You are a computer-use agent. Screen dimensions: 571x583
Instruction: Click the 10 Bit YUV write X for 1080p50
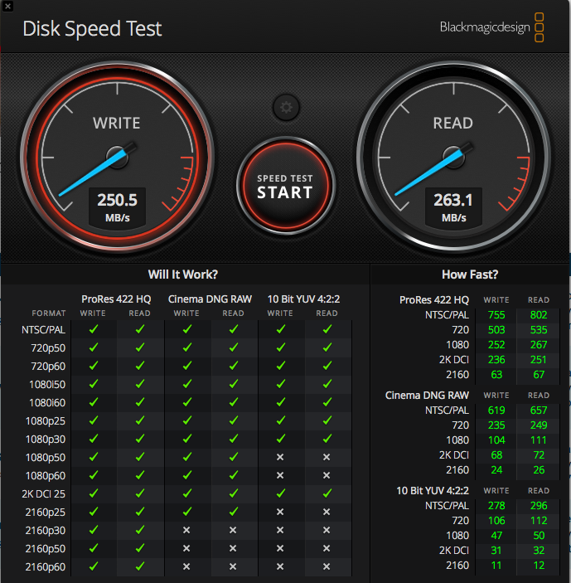(x=280, y=457)
